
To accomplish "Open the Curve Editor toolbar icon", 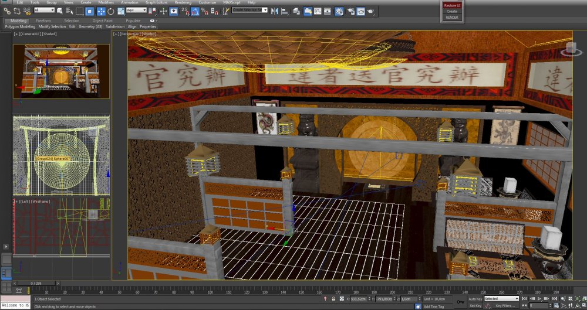I will coord(318,11).
